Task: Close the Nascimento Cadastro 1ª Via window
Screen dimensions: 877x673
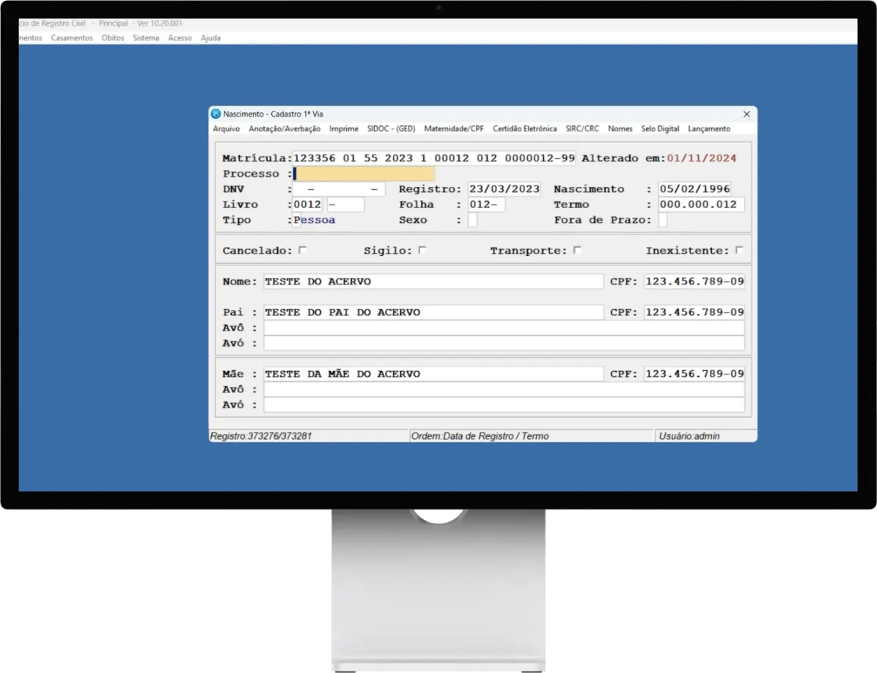Action: [x=746, y=114]
